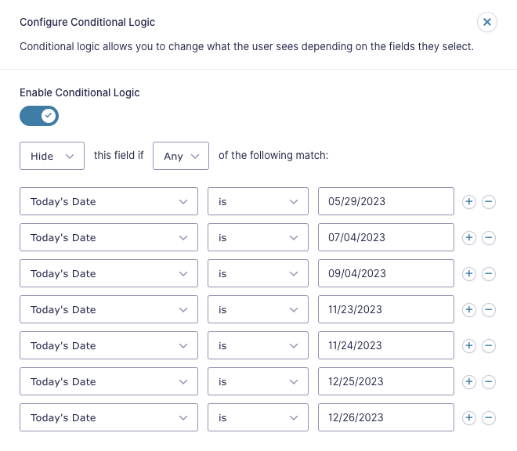Remove the 11/24/2023 rule
The width and height of the screenshot is (517, 451).
pos(489,345)
